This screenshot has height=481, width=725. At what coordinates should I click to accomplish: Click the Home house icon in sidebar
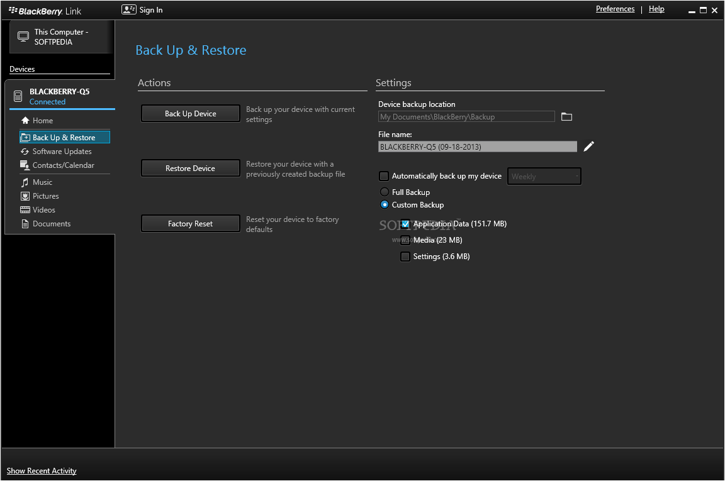pos(25,120)
